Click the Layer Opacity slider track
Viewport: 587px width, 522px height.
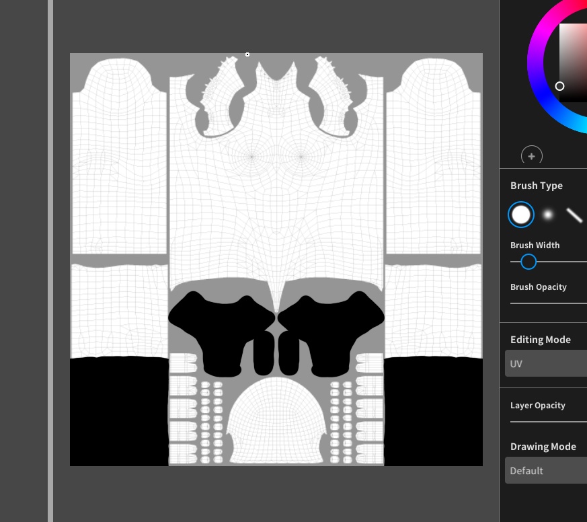(549, 422)
